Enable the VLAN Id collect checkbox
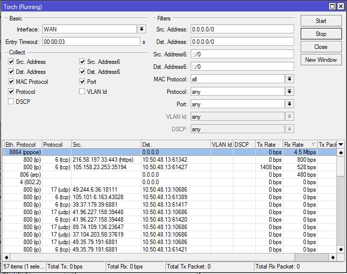Image resolution: width=347 pixels, height=274 pixels. 82,92
